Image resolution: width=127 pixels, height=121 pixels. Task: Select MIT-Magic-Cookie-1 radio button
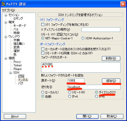[43, 38]
